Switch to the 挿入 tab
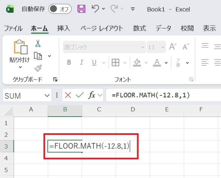Screen dimensions: 221x178 coord(64,29)
